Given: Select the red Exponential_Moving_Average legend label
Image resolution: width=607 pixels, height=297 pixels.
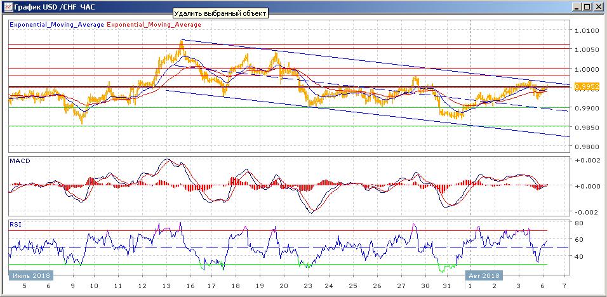Looking at the screenshot, I should pyautogui.click(x=154, y=25).
